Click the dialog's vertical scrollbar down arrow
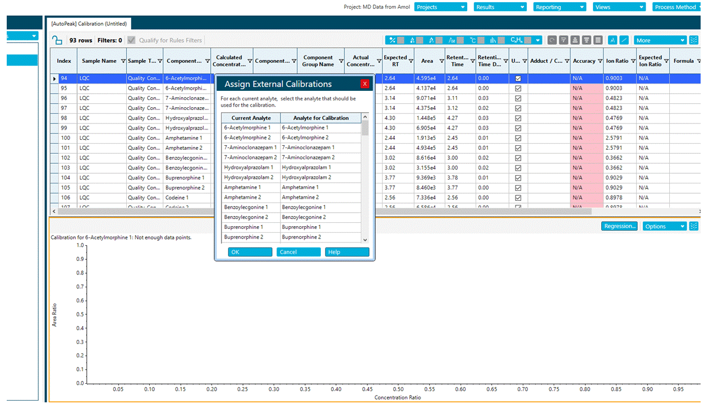The width and height of the screenshot is (718, 404). click(x=365, y=240)
